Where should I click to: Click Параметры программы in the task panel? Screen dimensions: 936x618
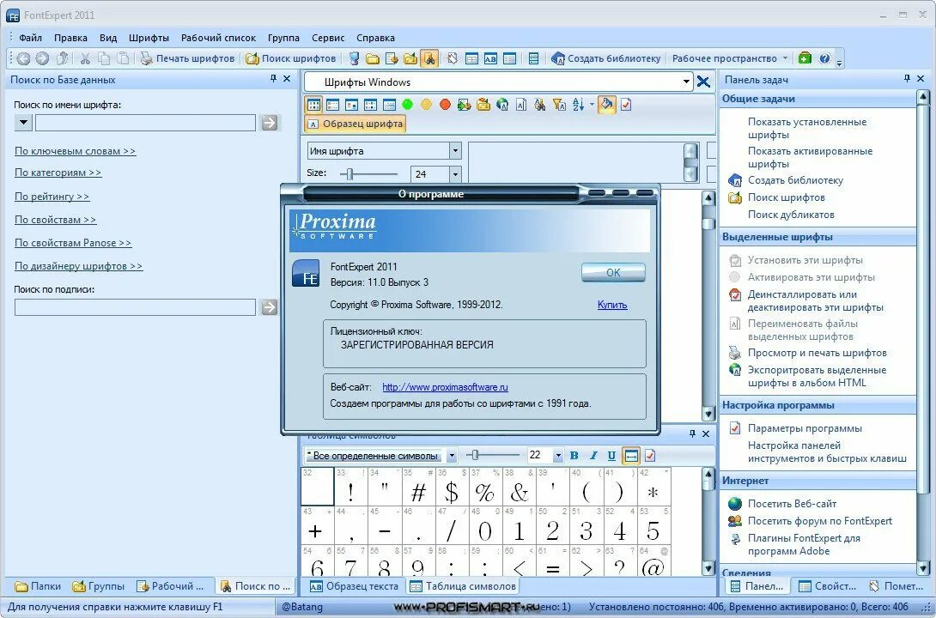805,428
